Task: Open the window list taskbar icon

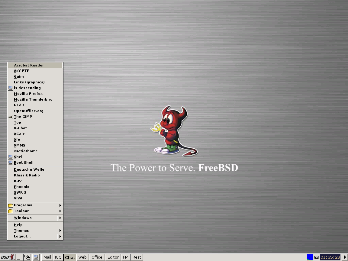Action: [27, 257]
